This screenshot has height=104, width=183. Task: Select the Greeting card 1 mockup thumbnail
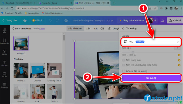54,70
